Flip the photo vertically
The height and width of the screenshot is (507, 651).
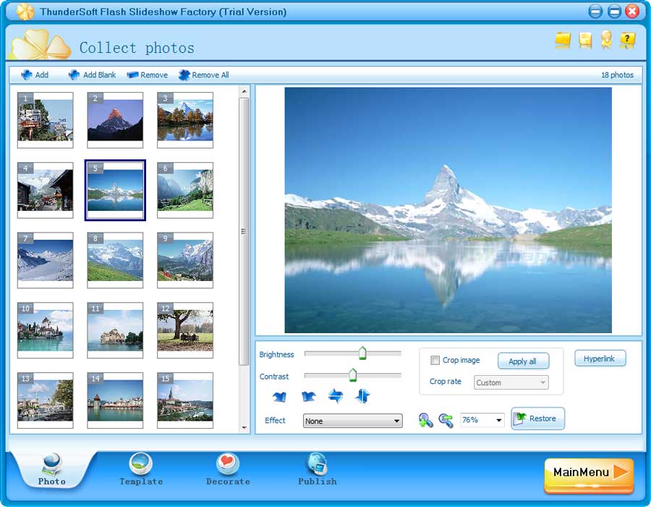point(362,396)
